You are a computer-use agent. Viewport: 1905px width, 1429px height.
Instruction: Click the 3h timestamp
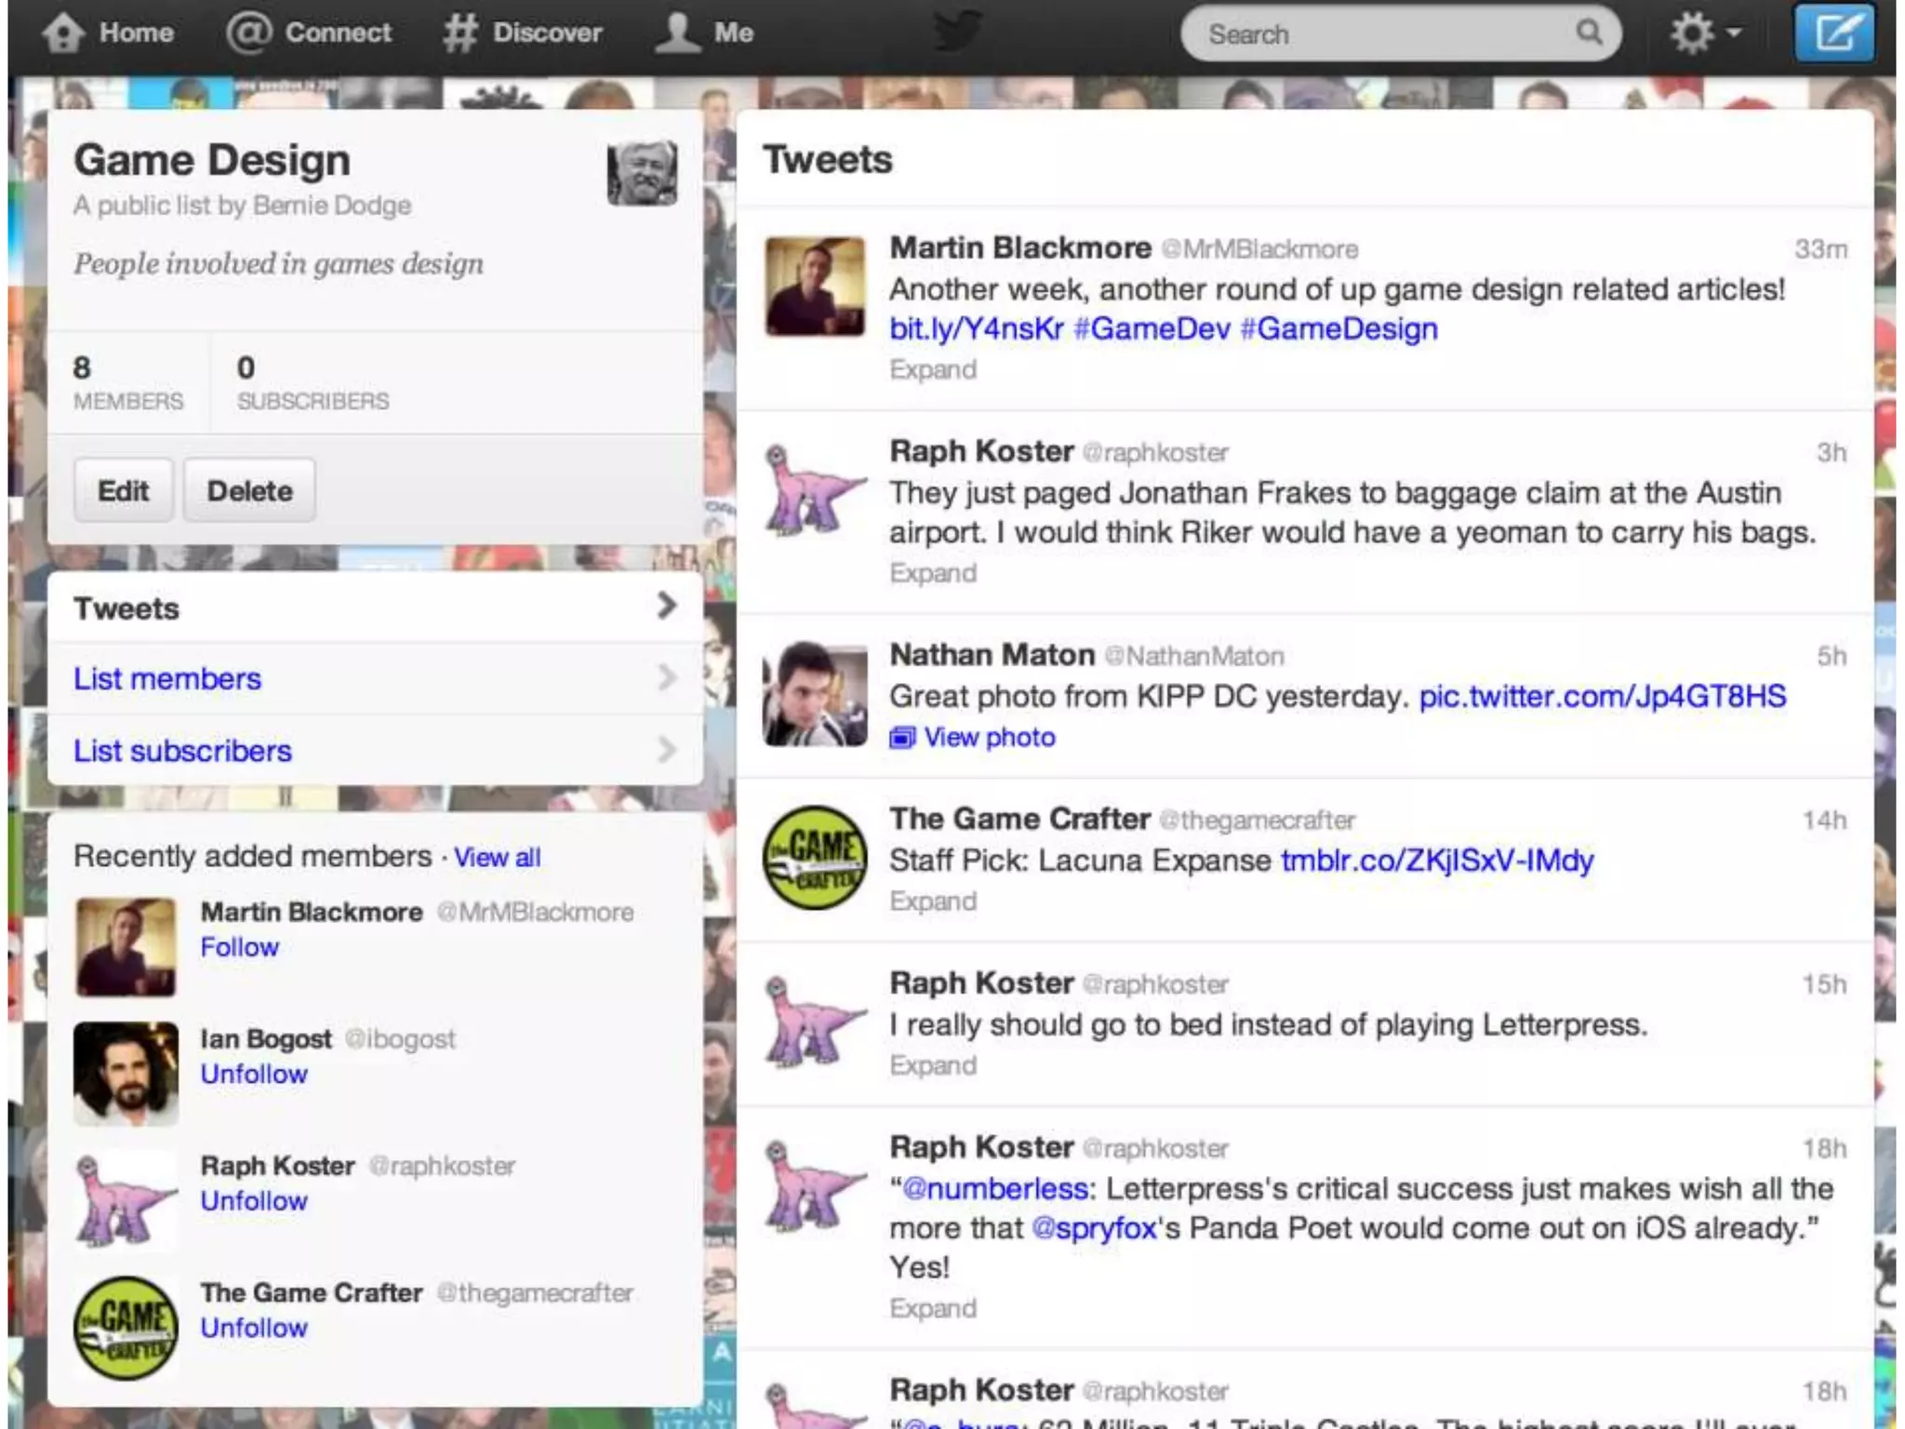click(x=1832, y=452)
